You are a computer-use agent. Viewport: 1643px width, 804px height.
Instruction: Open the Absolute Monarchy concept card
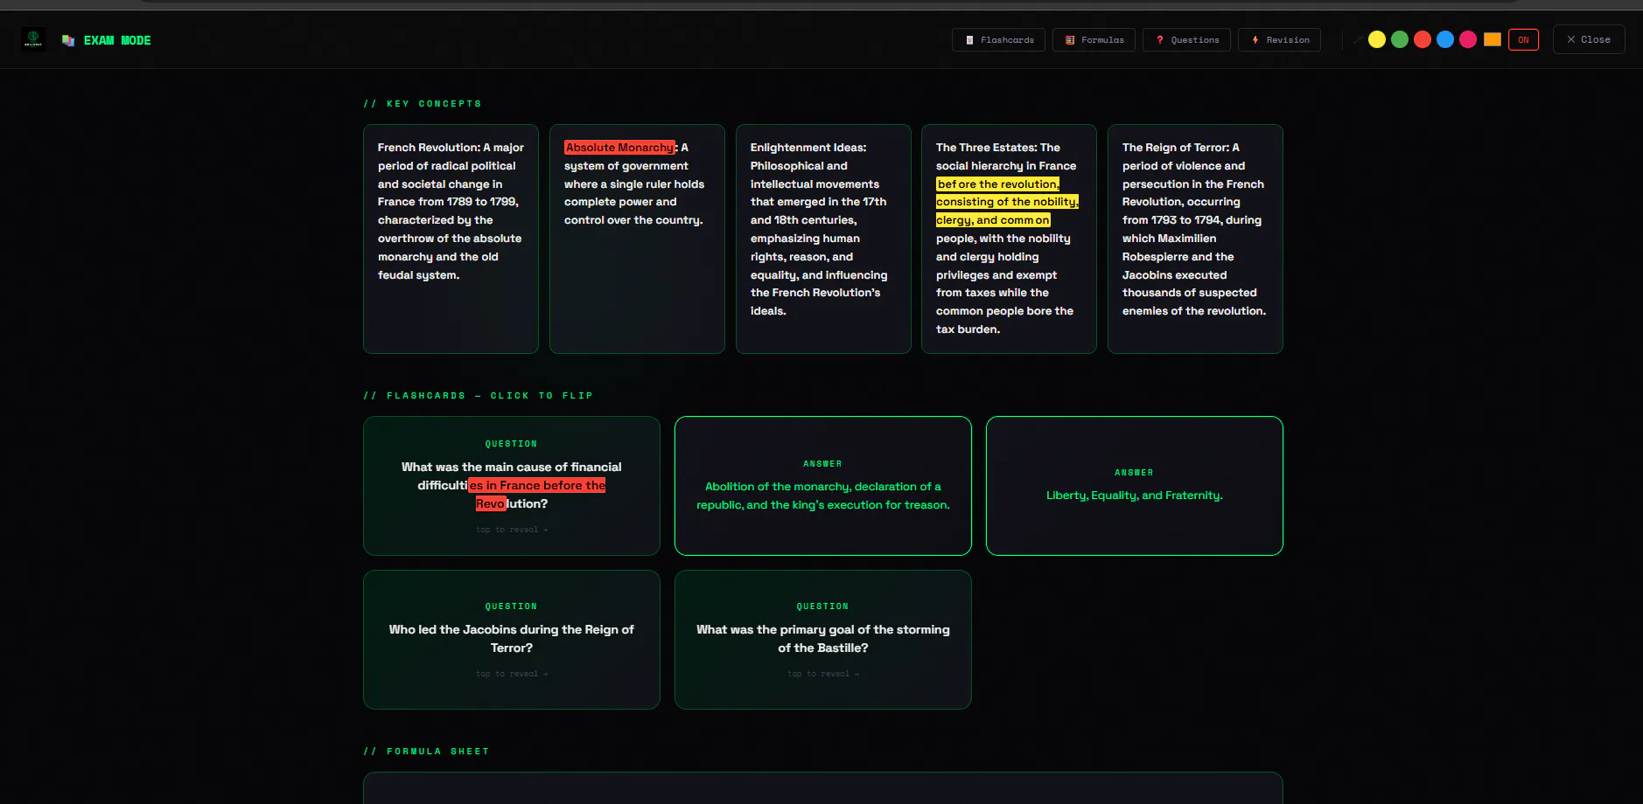click(x=637, y=239)
